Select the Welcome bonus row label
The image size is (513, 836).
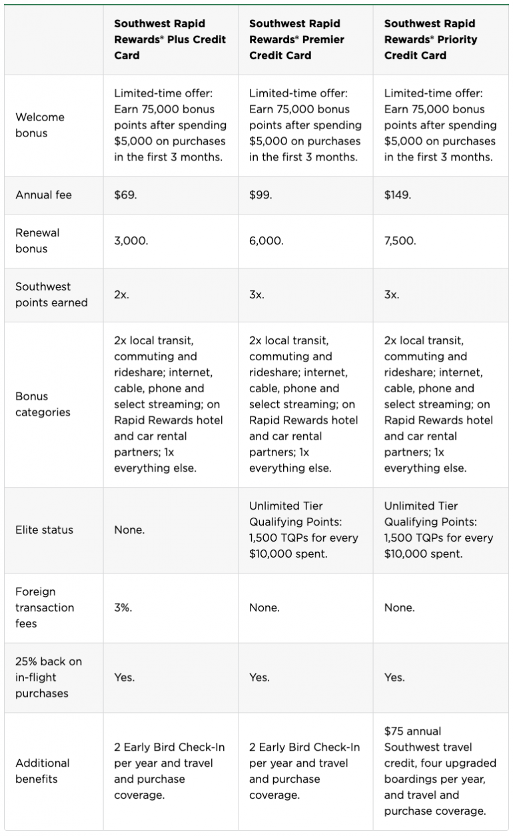40,125
